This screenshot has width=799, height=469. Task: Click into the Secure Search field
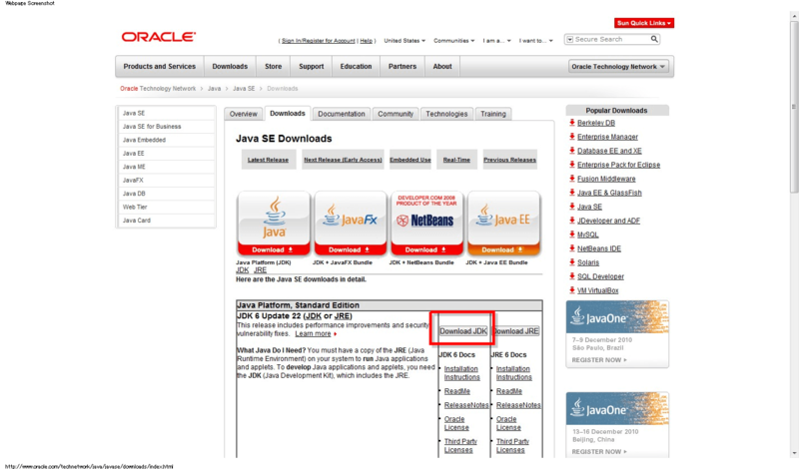pos(611,39)
